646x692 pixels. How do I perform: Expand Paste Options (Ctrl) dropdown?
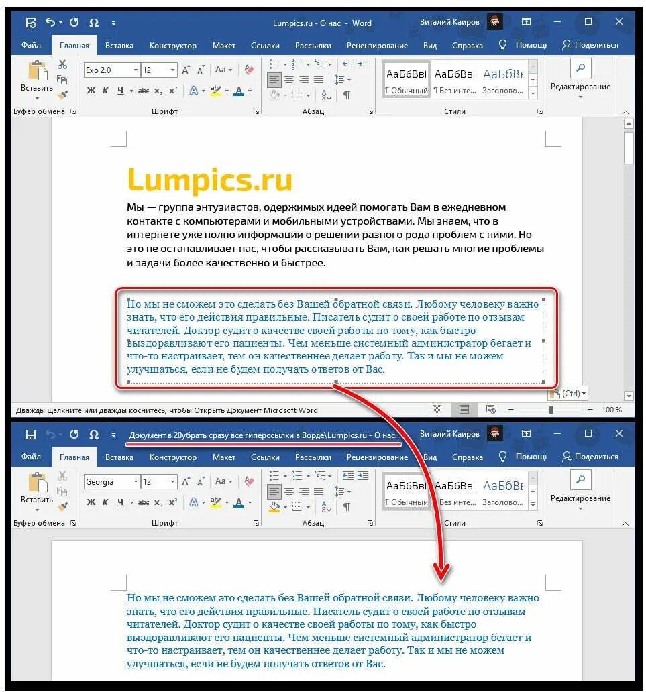(568, 393)
